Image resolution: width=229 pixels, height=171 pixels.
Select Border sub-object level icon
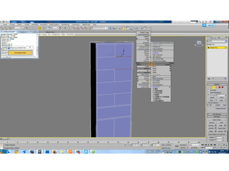pos(216,87)
